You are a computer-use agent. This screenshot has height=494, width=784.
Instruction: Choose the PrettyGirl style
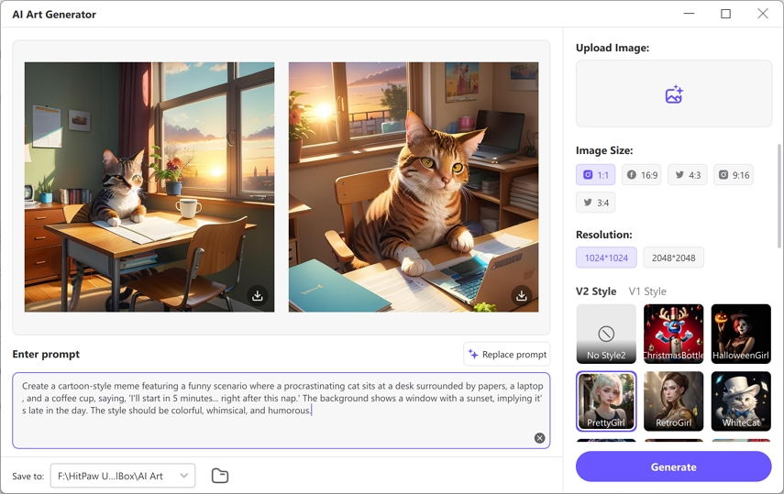pos(606,401)
